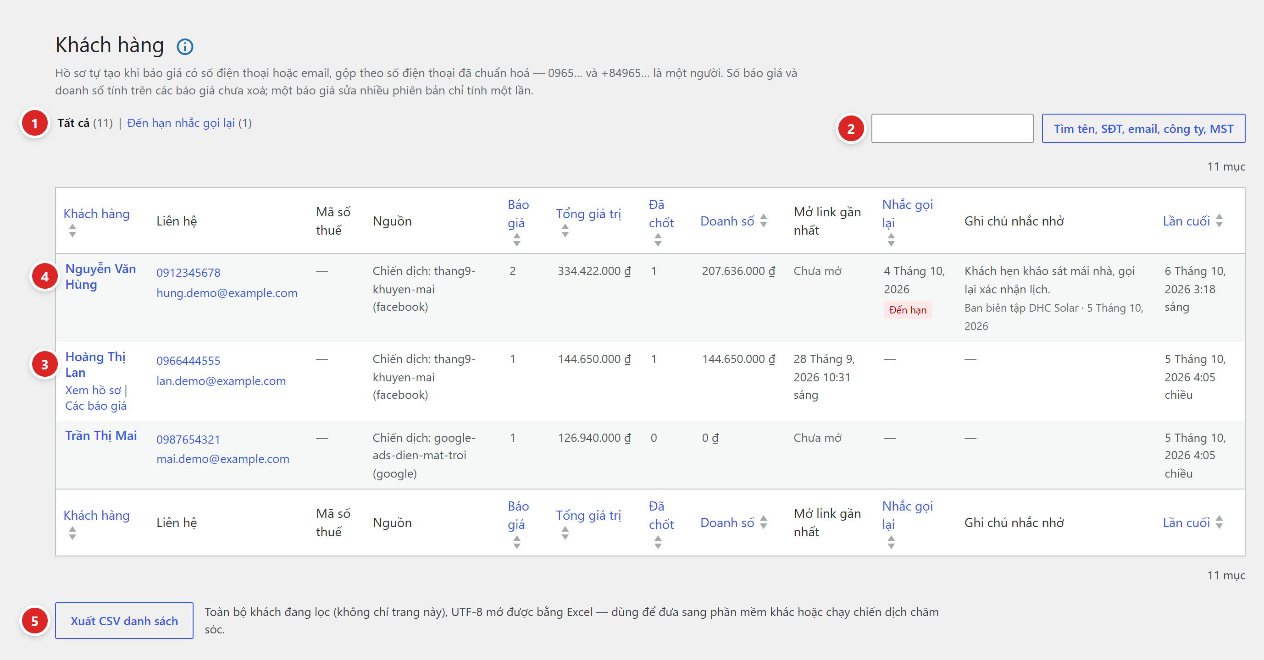Click total value 126.940.000 ₫ cell

click(x=594, y=438)
